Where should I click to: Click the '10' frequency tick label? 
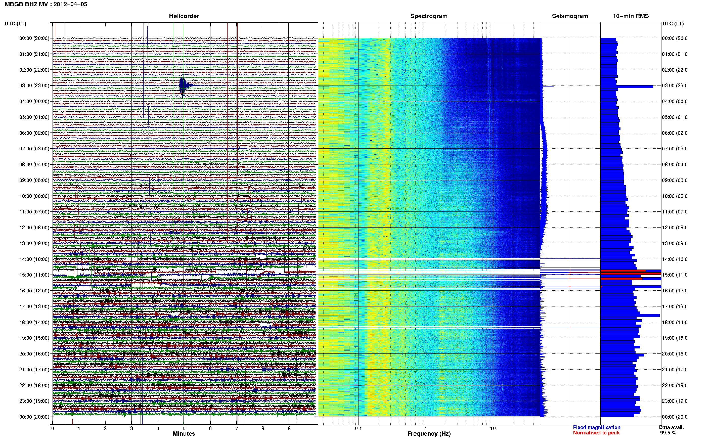point(493,428)
